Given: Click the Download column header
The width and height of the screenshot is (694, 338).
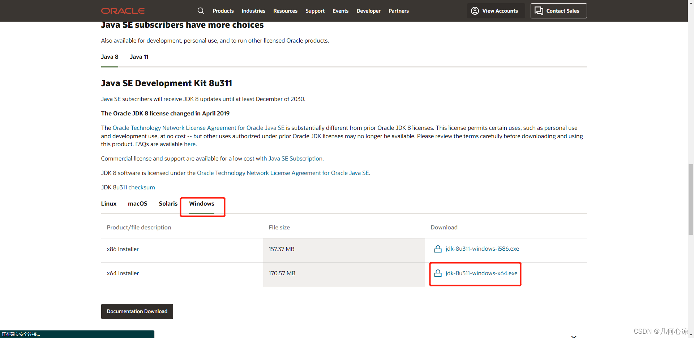Looking at the screenshot, I should [444, 228].
